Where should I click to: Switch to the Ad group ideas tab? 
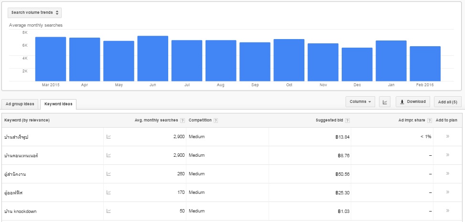20,104
